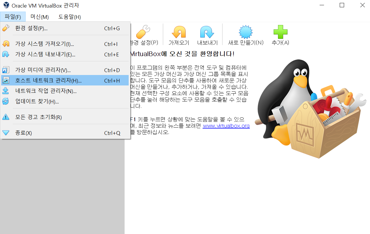Select 환경 설정(P)... in the File menu

tap(65, 28)
